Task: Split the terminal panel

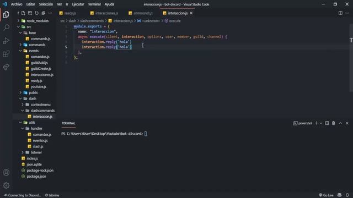Action: click(327, 123)
